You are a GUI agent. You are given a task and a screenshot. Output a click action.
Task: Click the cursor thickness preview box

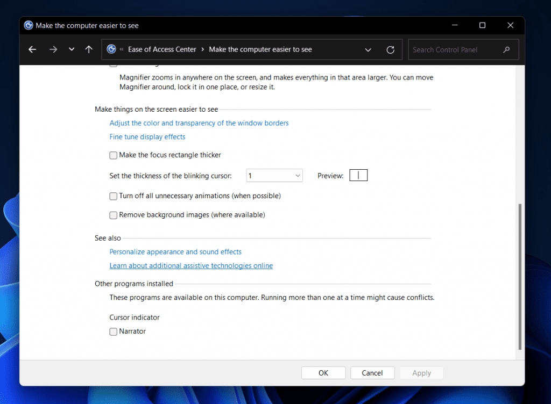pyautogui.click(x=358, y=175)
